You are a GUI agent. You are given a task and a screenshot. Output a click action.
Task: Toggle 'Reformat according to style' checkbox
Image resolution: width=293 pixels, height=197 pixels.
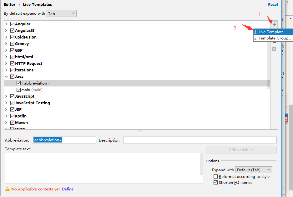click(x=215, y=177)
